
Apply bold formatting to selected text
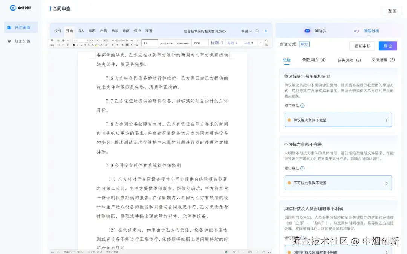tap(74, 45)
